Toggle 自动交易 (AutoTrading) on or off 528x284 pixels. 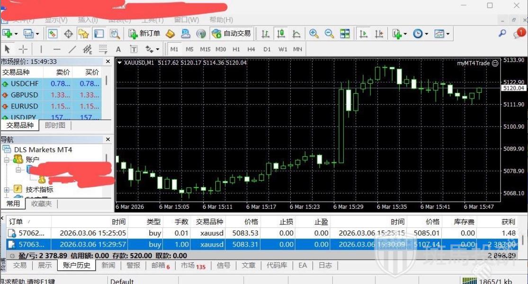pyautogui.click(x=231, y=33)
